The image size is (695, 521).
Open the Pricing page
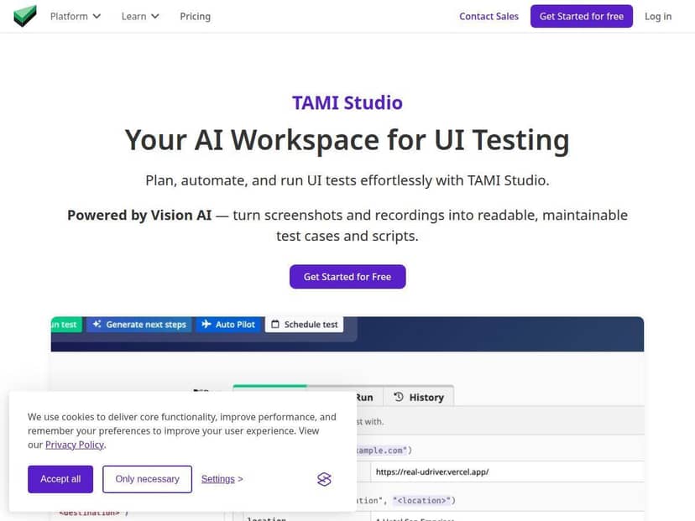pyautogui.click(x=195, y=16)
